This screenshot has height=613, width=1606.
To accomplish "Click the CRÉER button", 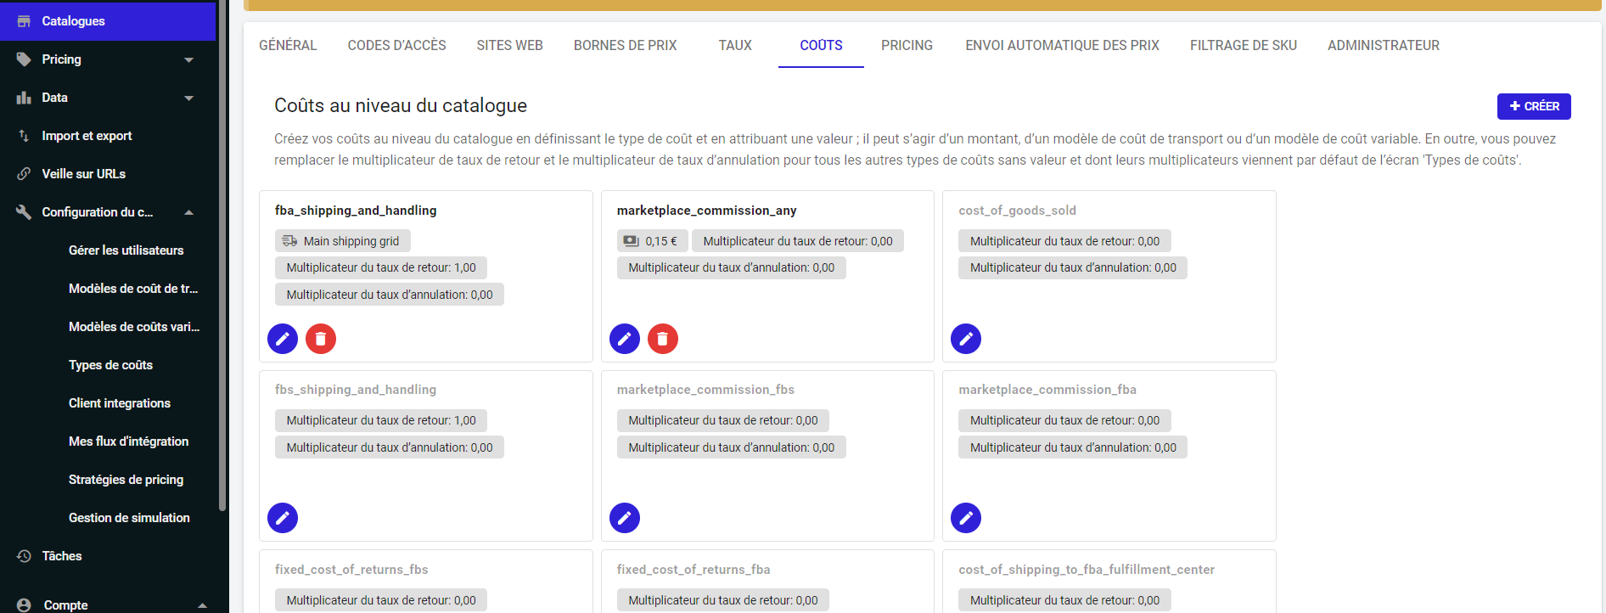I will (x=1534, y=106).
